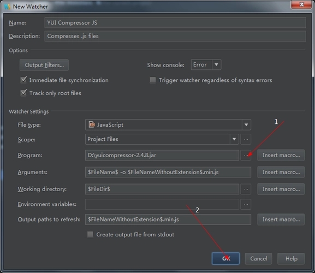Browse for the Program path
Screen dimensions: 315x273
(246, 155)
